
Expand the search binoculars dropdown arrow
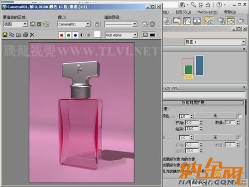(188, 5)
